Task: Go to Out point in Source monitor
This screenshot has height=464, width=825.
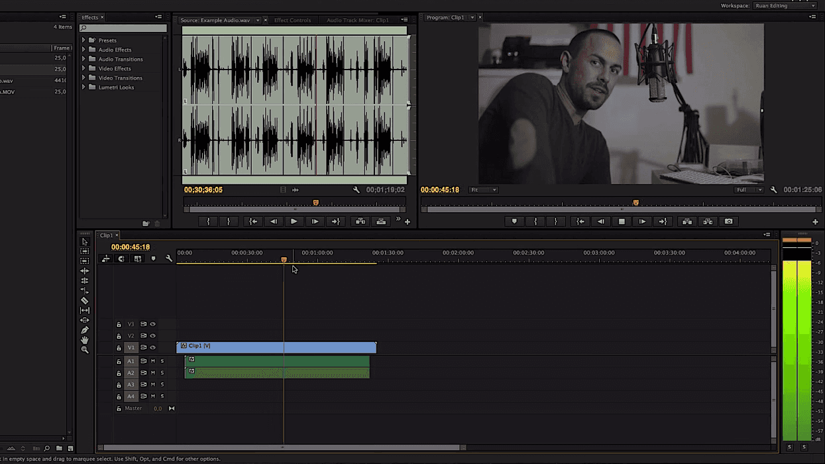Action: 335,221
